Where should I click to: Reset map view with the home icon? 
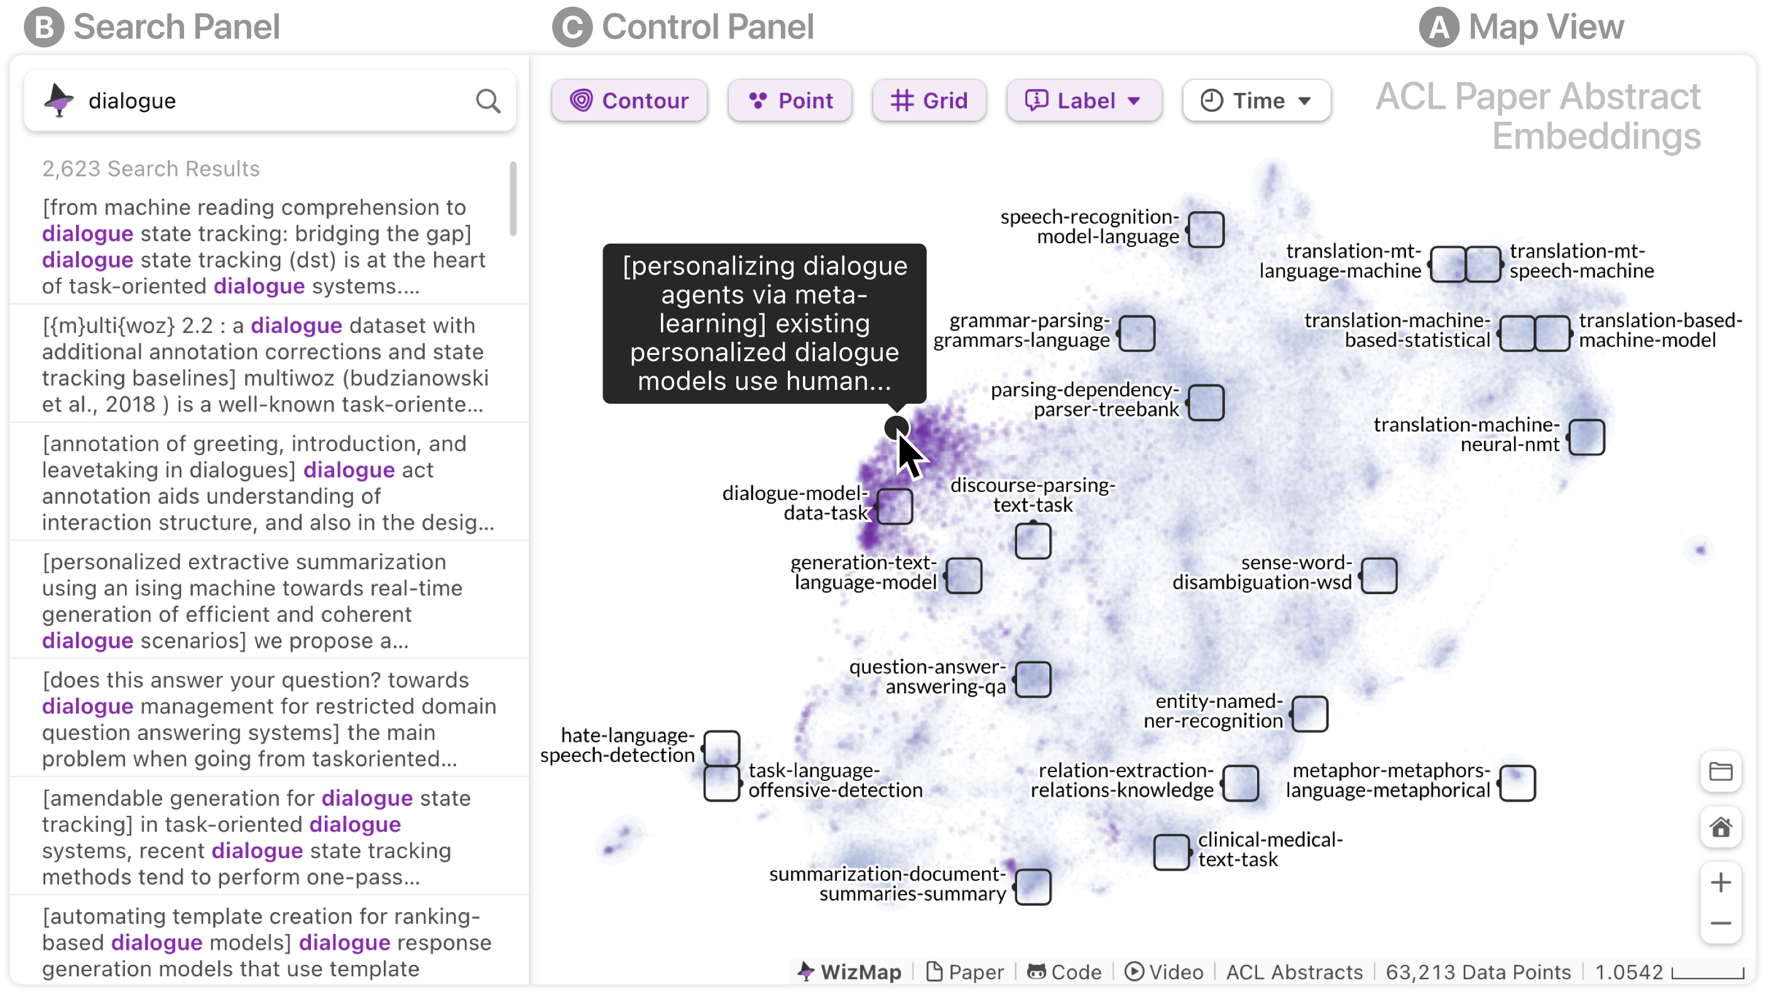[1720, 828]
